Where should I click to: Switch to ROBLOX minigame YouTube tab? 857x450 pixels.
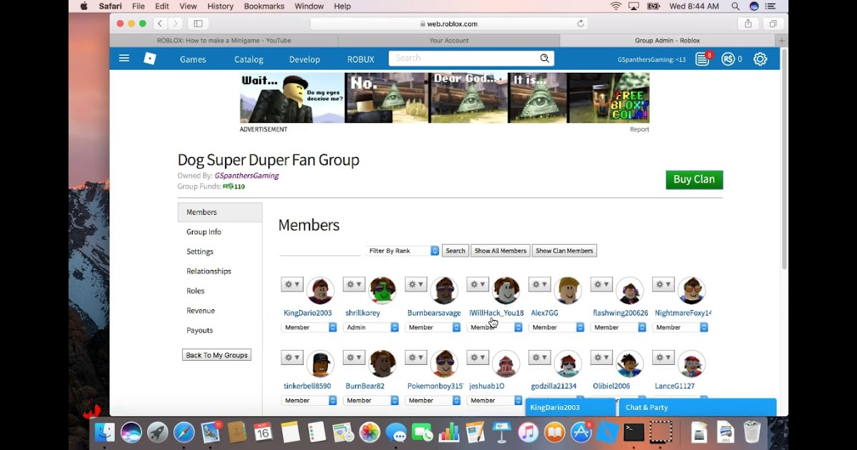[x=224, y=41]
